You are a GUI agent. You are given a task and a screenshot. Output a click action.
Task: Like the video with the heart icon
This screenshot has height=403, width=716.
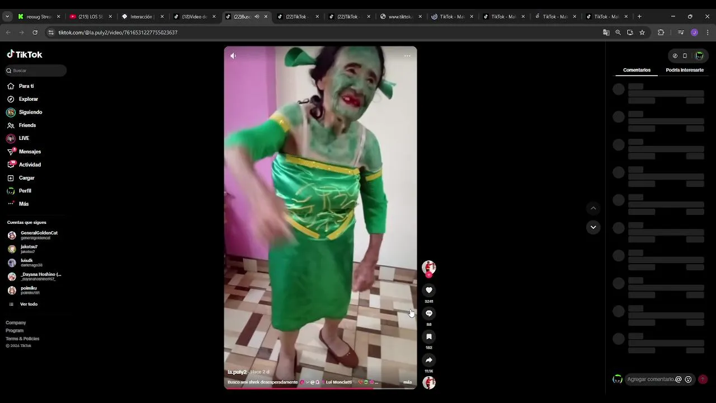pyautogui.click(x=429, y=290)
